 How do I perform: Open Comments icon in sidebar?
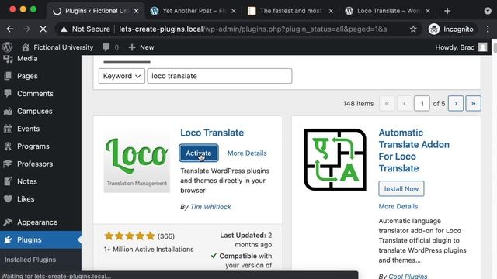tap(8, 94)
